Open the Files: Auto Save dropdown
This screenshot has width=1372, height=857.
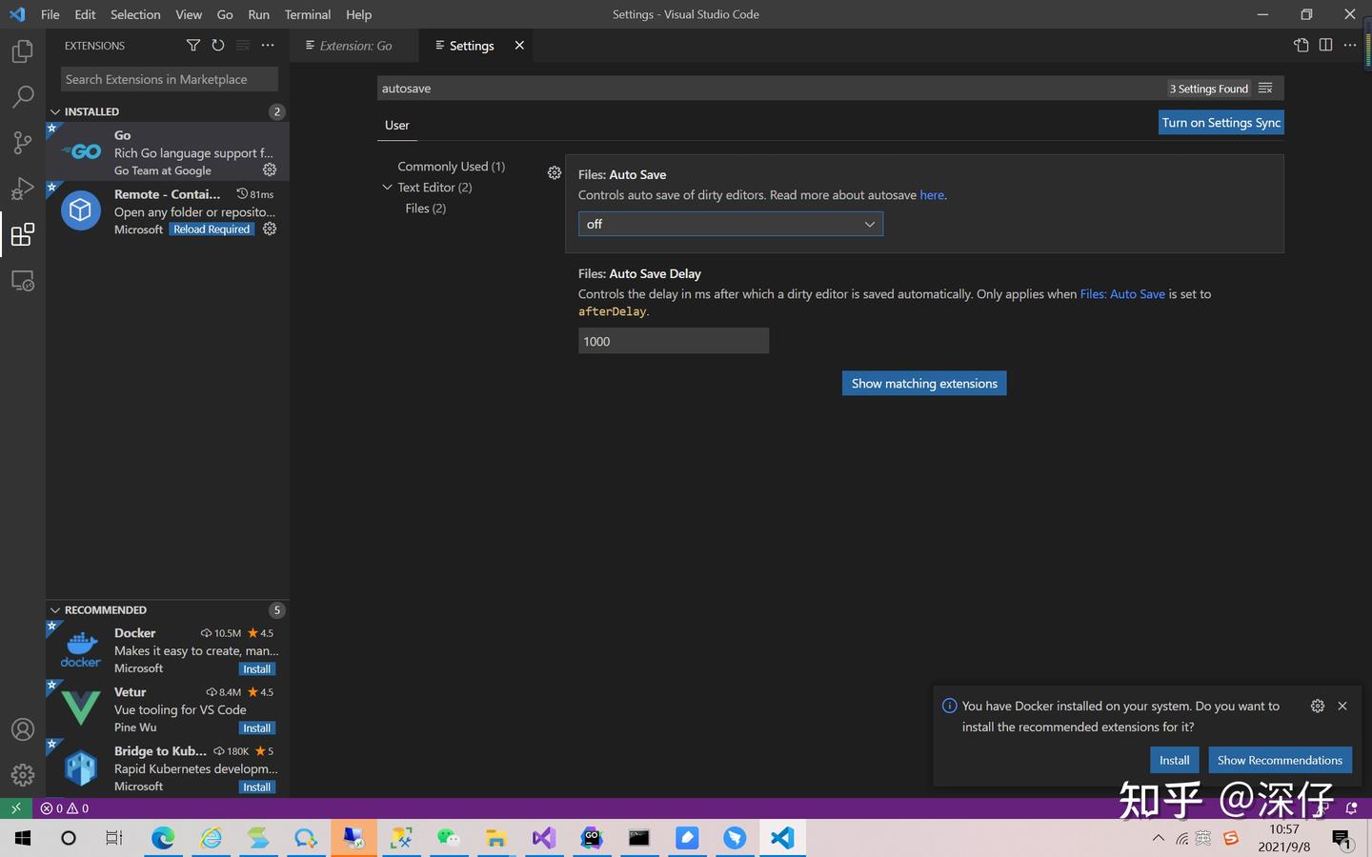point(730,224)
